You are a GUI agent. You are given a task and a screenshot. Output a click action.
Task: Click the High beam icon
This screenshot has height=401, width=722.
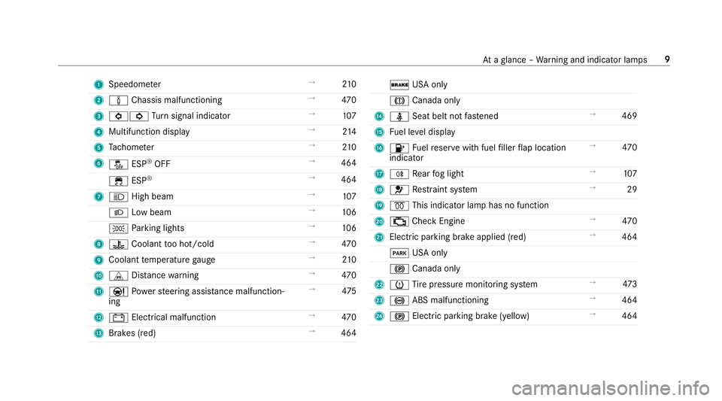118,197
